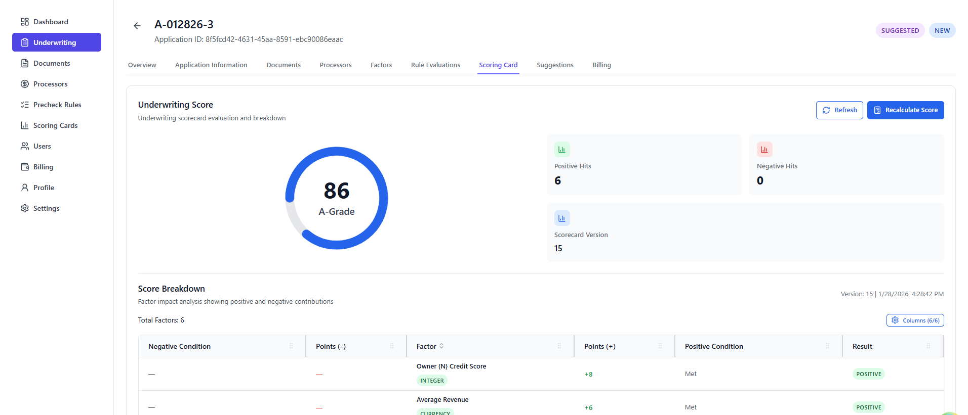The image size is (968, 415).
Task: Open Scoring Cards from sidebar
Action: [57, 125]
